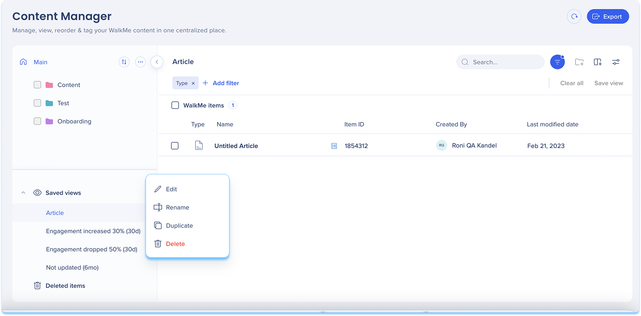Viewport: 641px width, 316px height.
Task: Open the three-dots options menu beside Main
Action: coord(141,62)
